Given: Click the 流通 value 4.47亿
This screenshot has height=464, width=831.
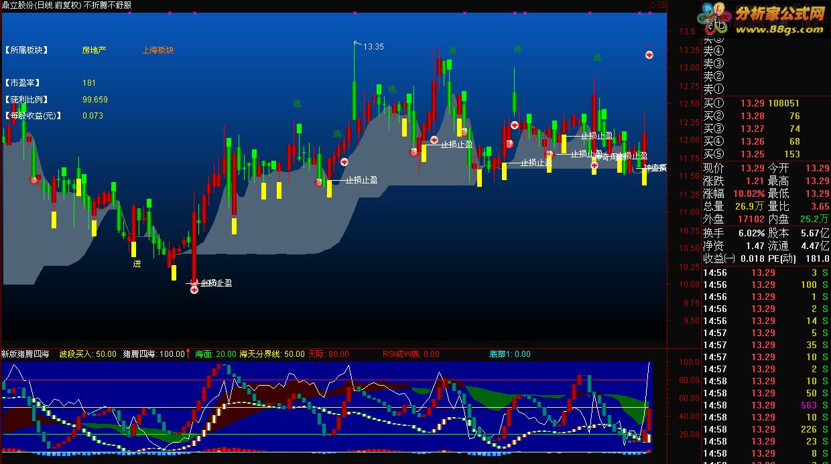Looking at the screenshot, I should coord(816,246).
